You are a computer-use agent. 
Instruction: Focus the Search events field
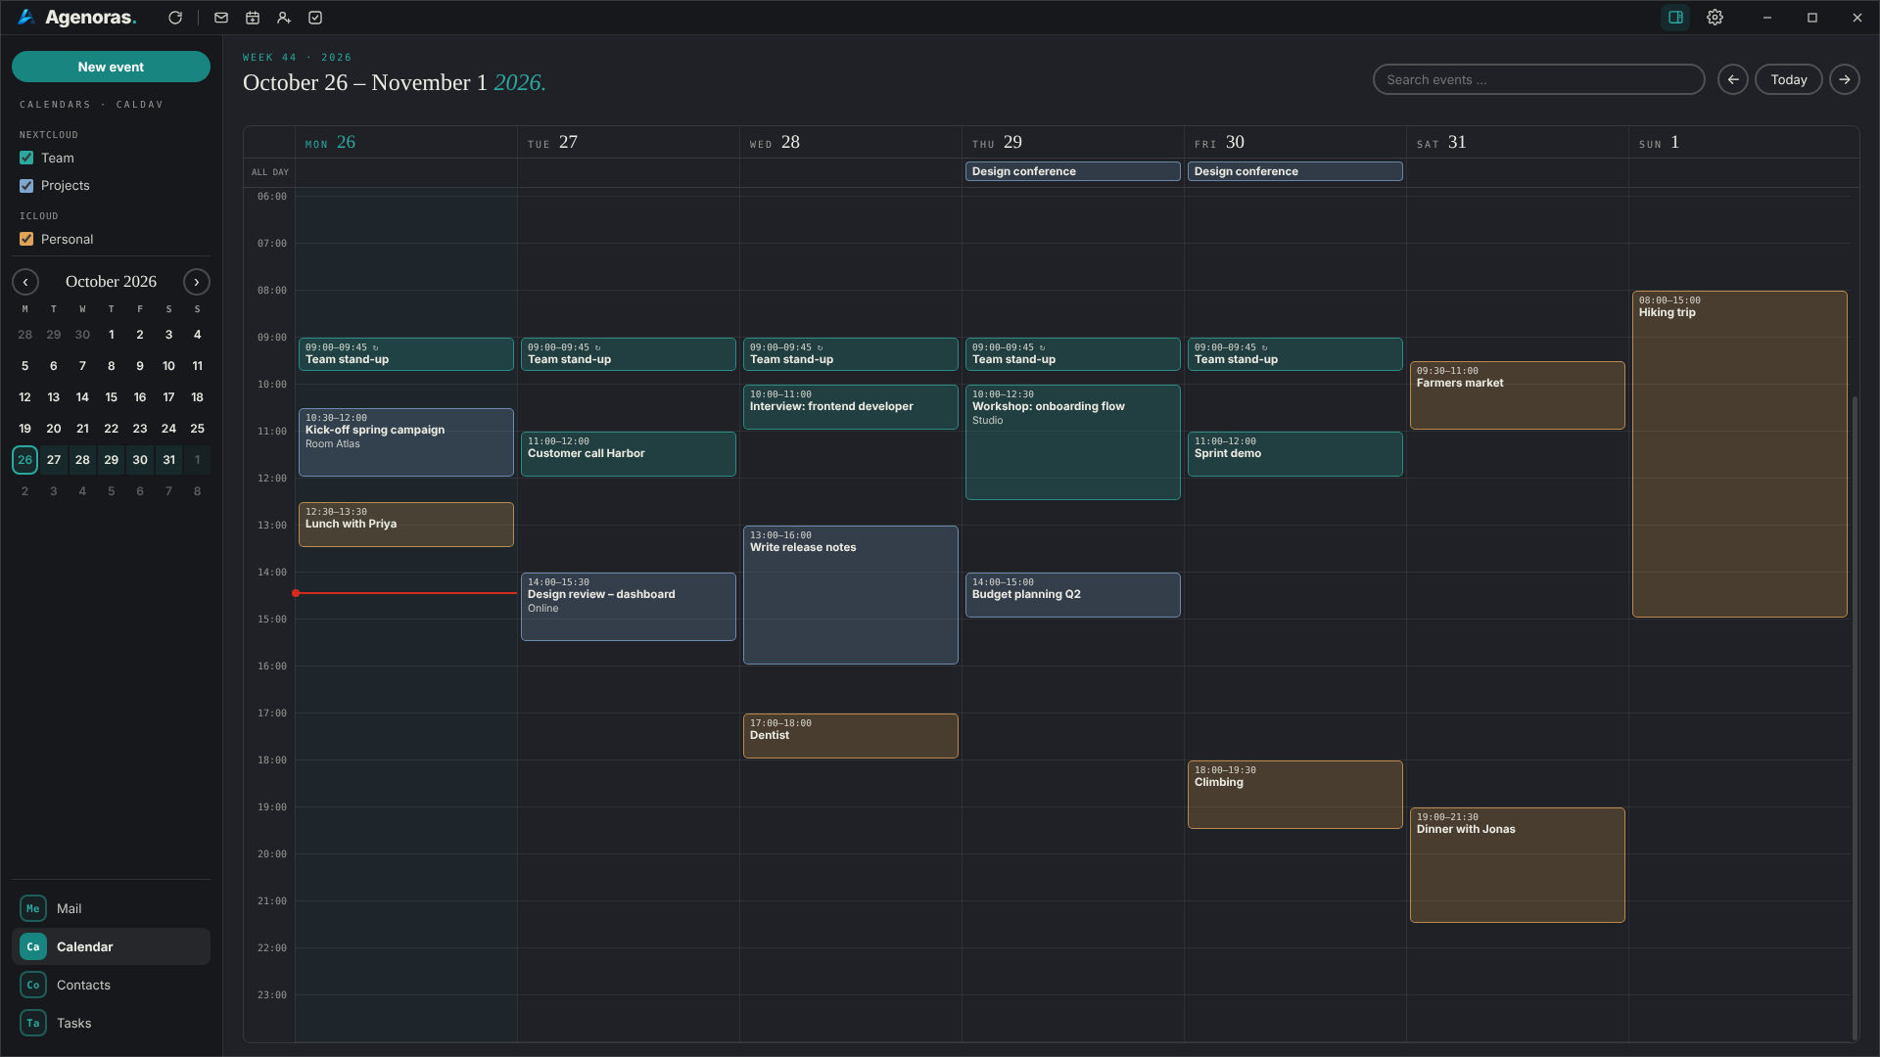click(1538, 79)
